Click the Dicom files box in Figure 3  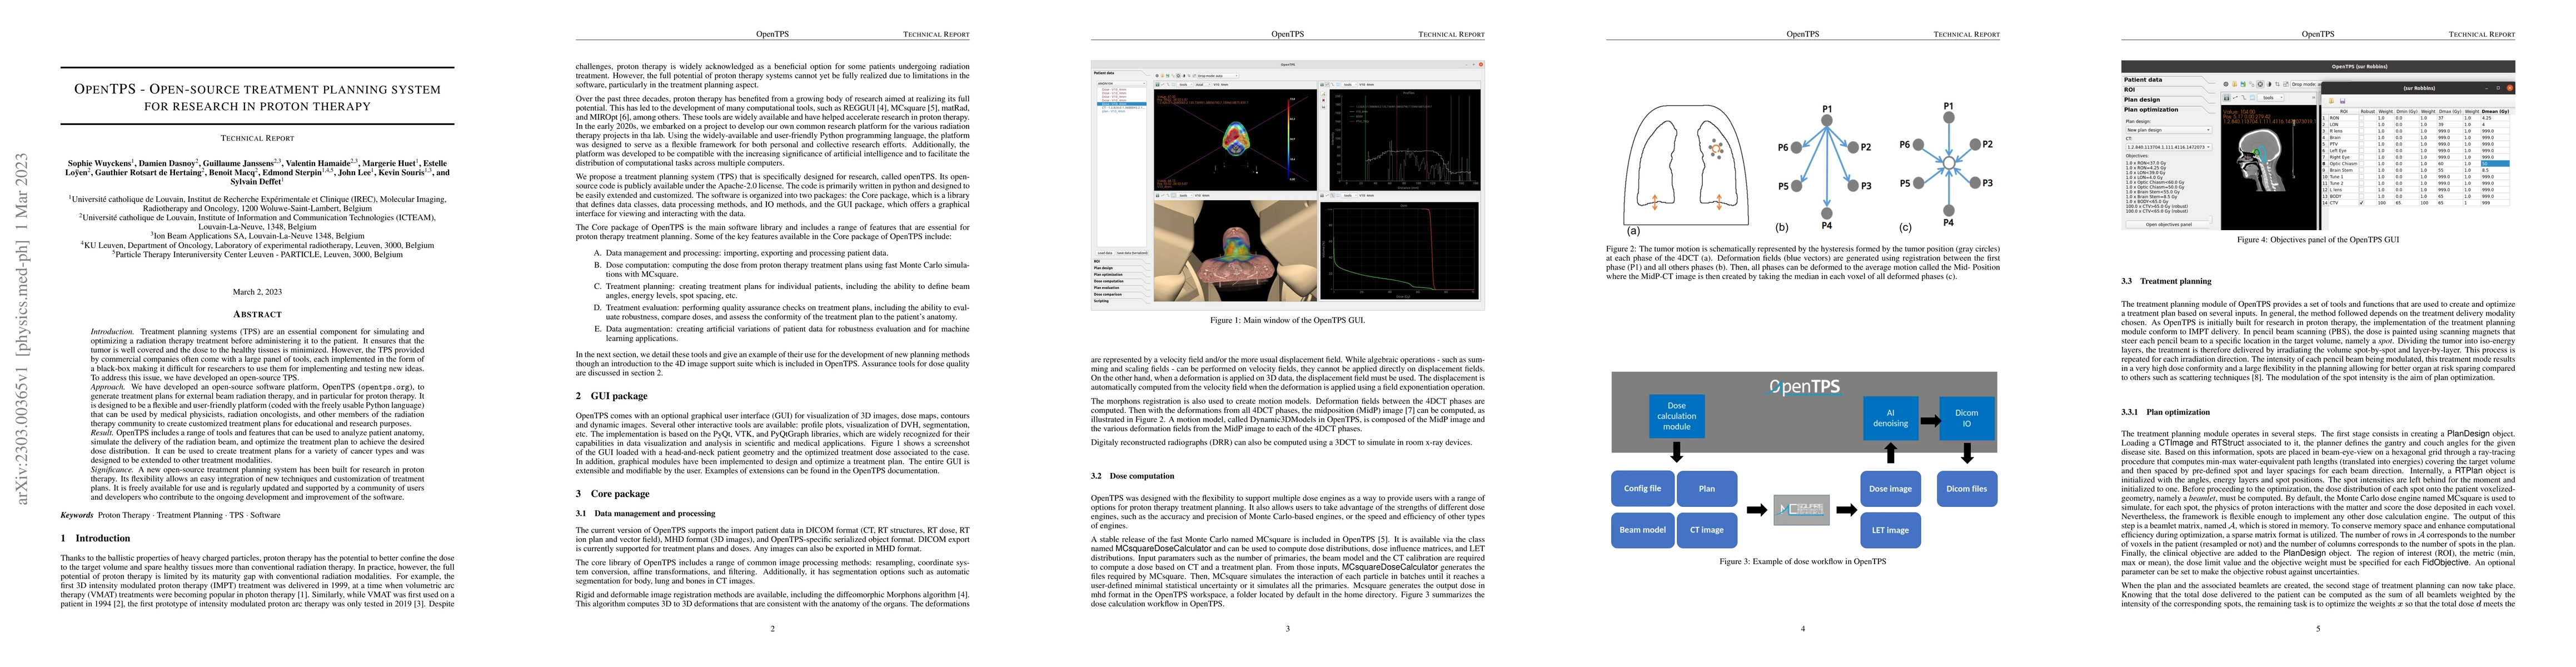(1966, 488)
